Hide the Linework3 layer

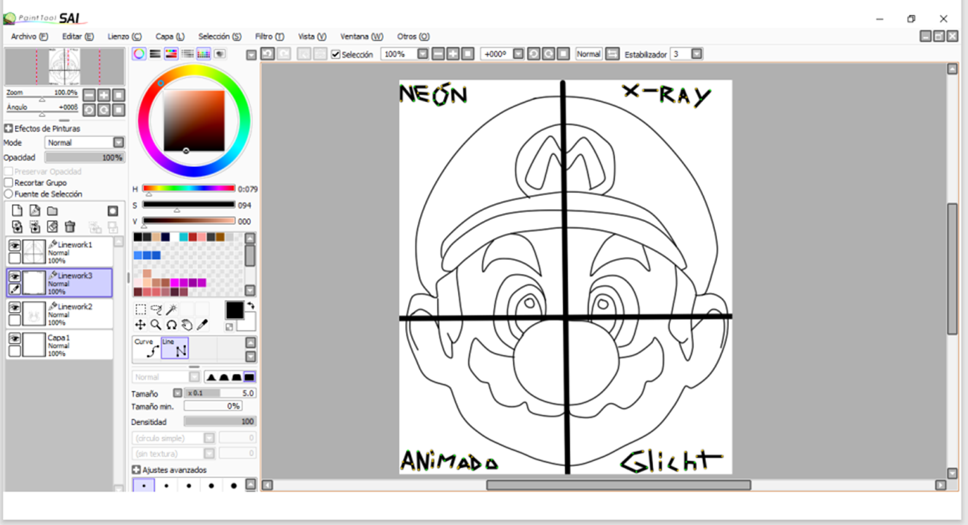click(x=14, y=276)
